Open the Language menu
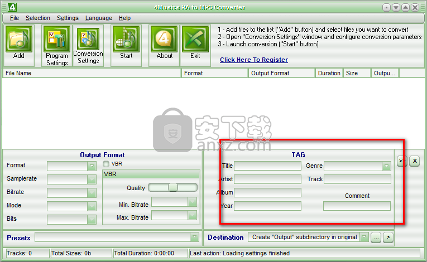The height and width of the screenshot is (262, 427). tap(99, 18)
